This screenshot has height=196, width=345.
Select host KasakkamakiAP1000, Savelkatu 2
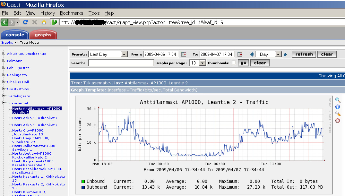(37, 171)
